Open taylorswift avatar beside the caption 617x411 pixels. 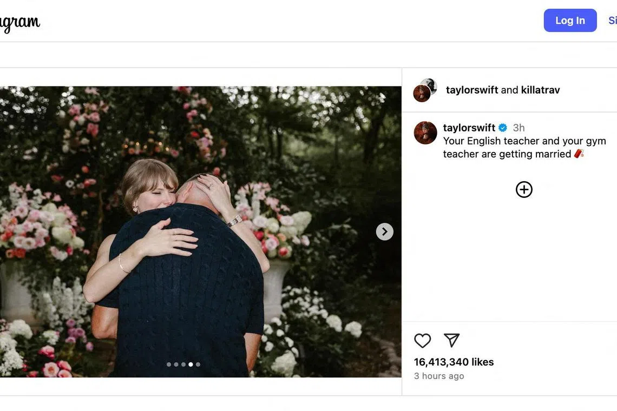pyautogui.click(x=425, y=133)
